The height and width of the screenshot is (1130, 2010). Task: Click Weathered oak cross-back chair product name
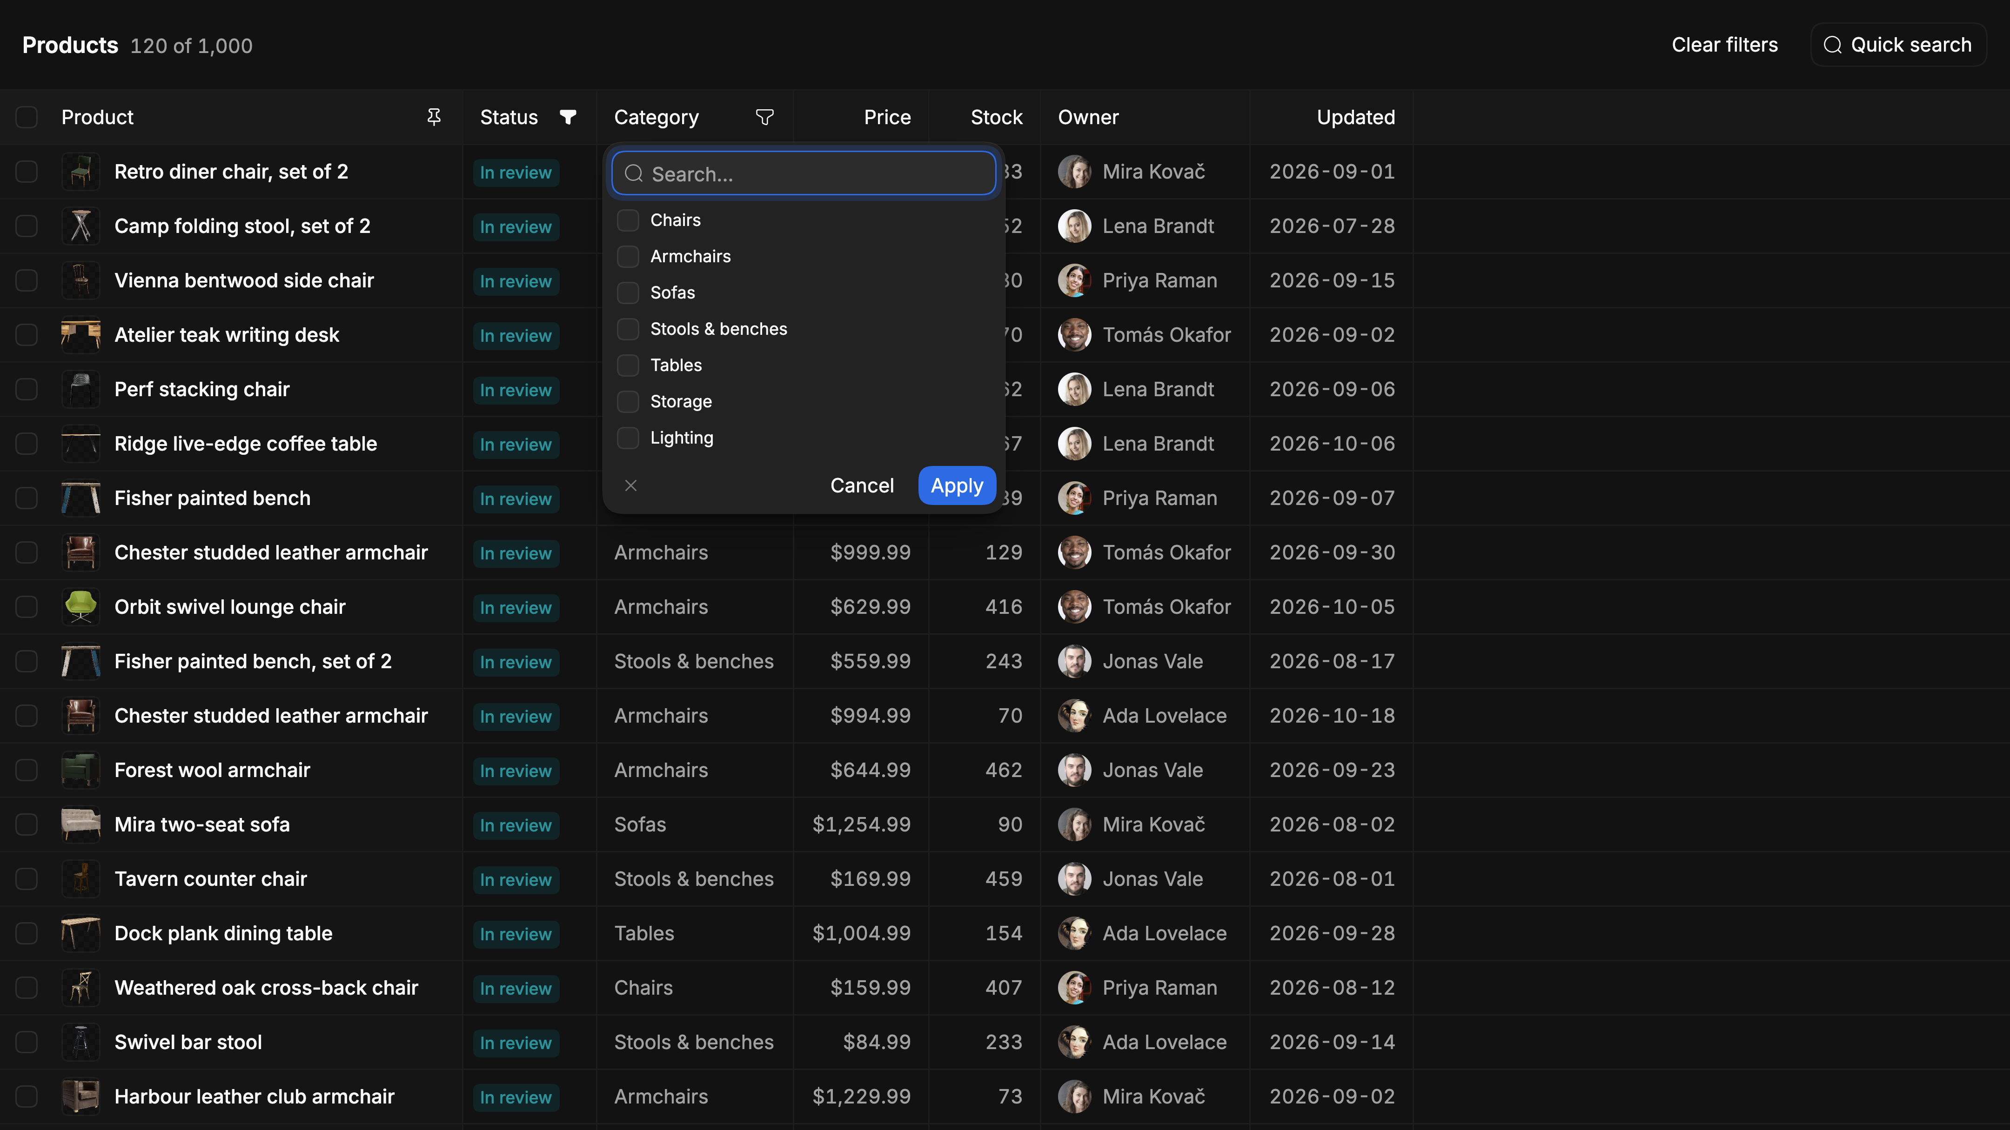click(266, 988)
